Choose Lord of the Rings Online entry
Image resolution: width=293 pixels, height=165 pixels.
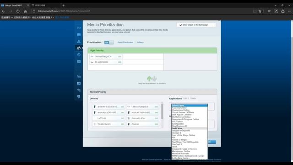coord(189,135)
